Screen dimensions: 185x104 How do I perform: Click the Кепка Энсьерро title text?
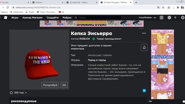coord(91,34)
